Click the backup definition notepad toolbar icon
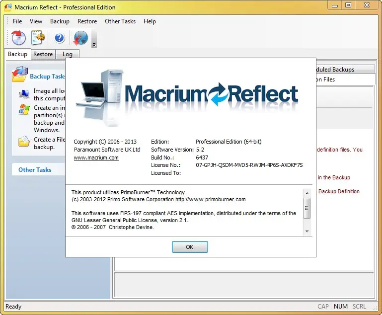Screen dimensions: 382x315 coord(38,38)
